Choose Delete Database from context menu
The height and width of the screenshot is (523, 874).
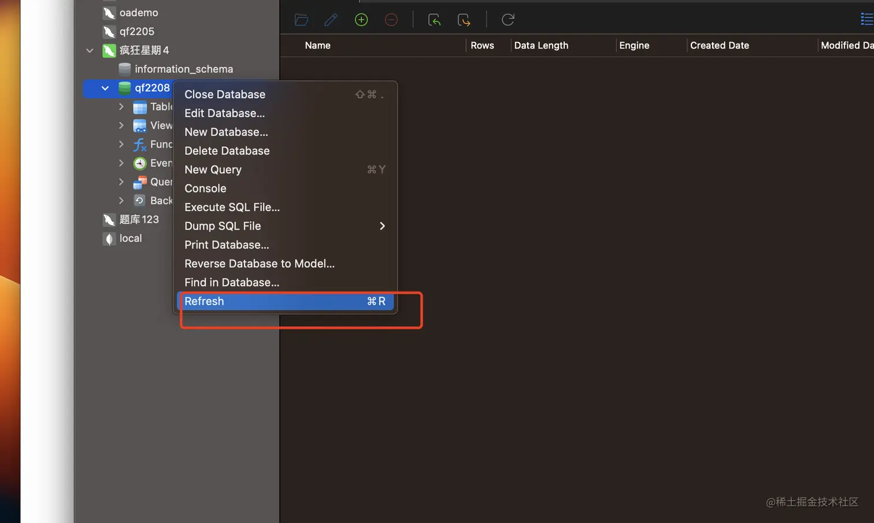[x=285, y=151]
